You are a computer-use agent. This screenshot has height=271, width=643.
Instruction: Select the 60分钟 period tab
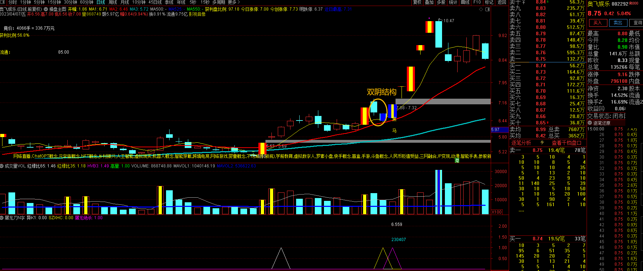(87, 2)
